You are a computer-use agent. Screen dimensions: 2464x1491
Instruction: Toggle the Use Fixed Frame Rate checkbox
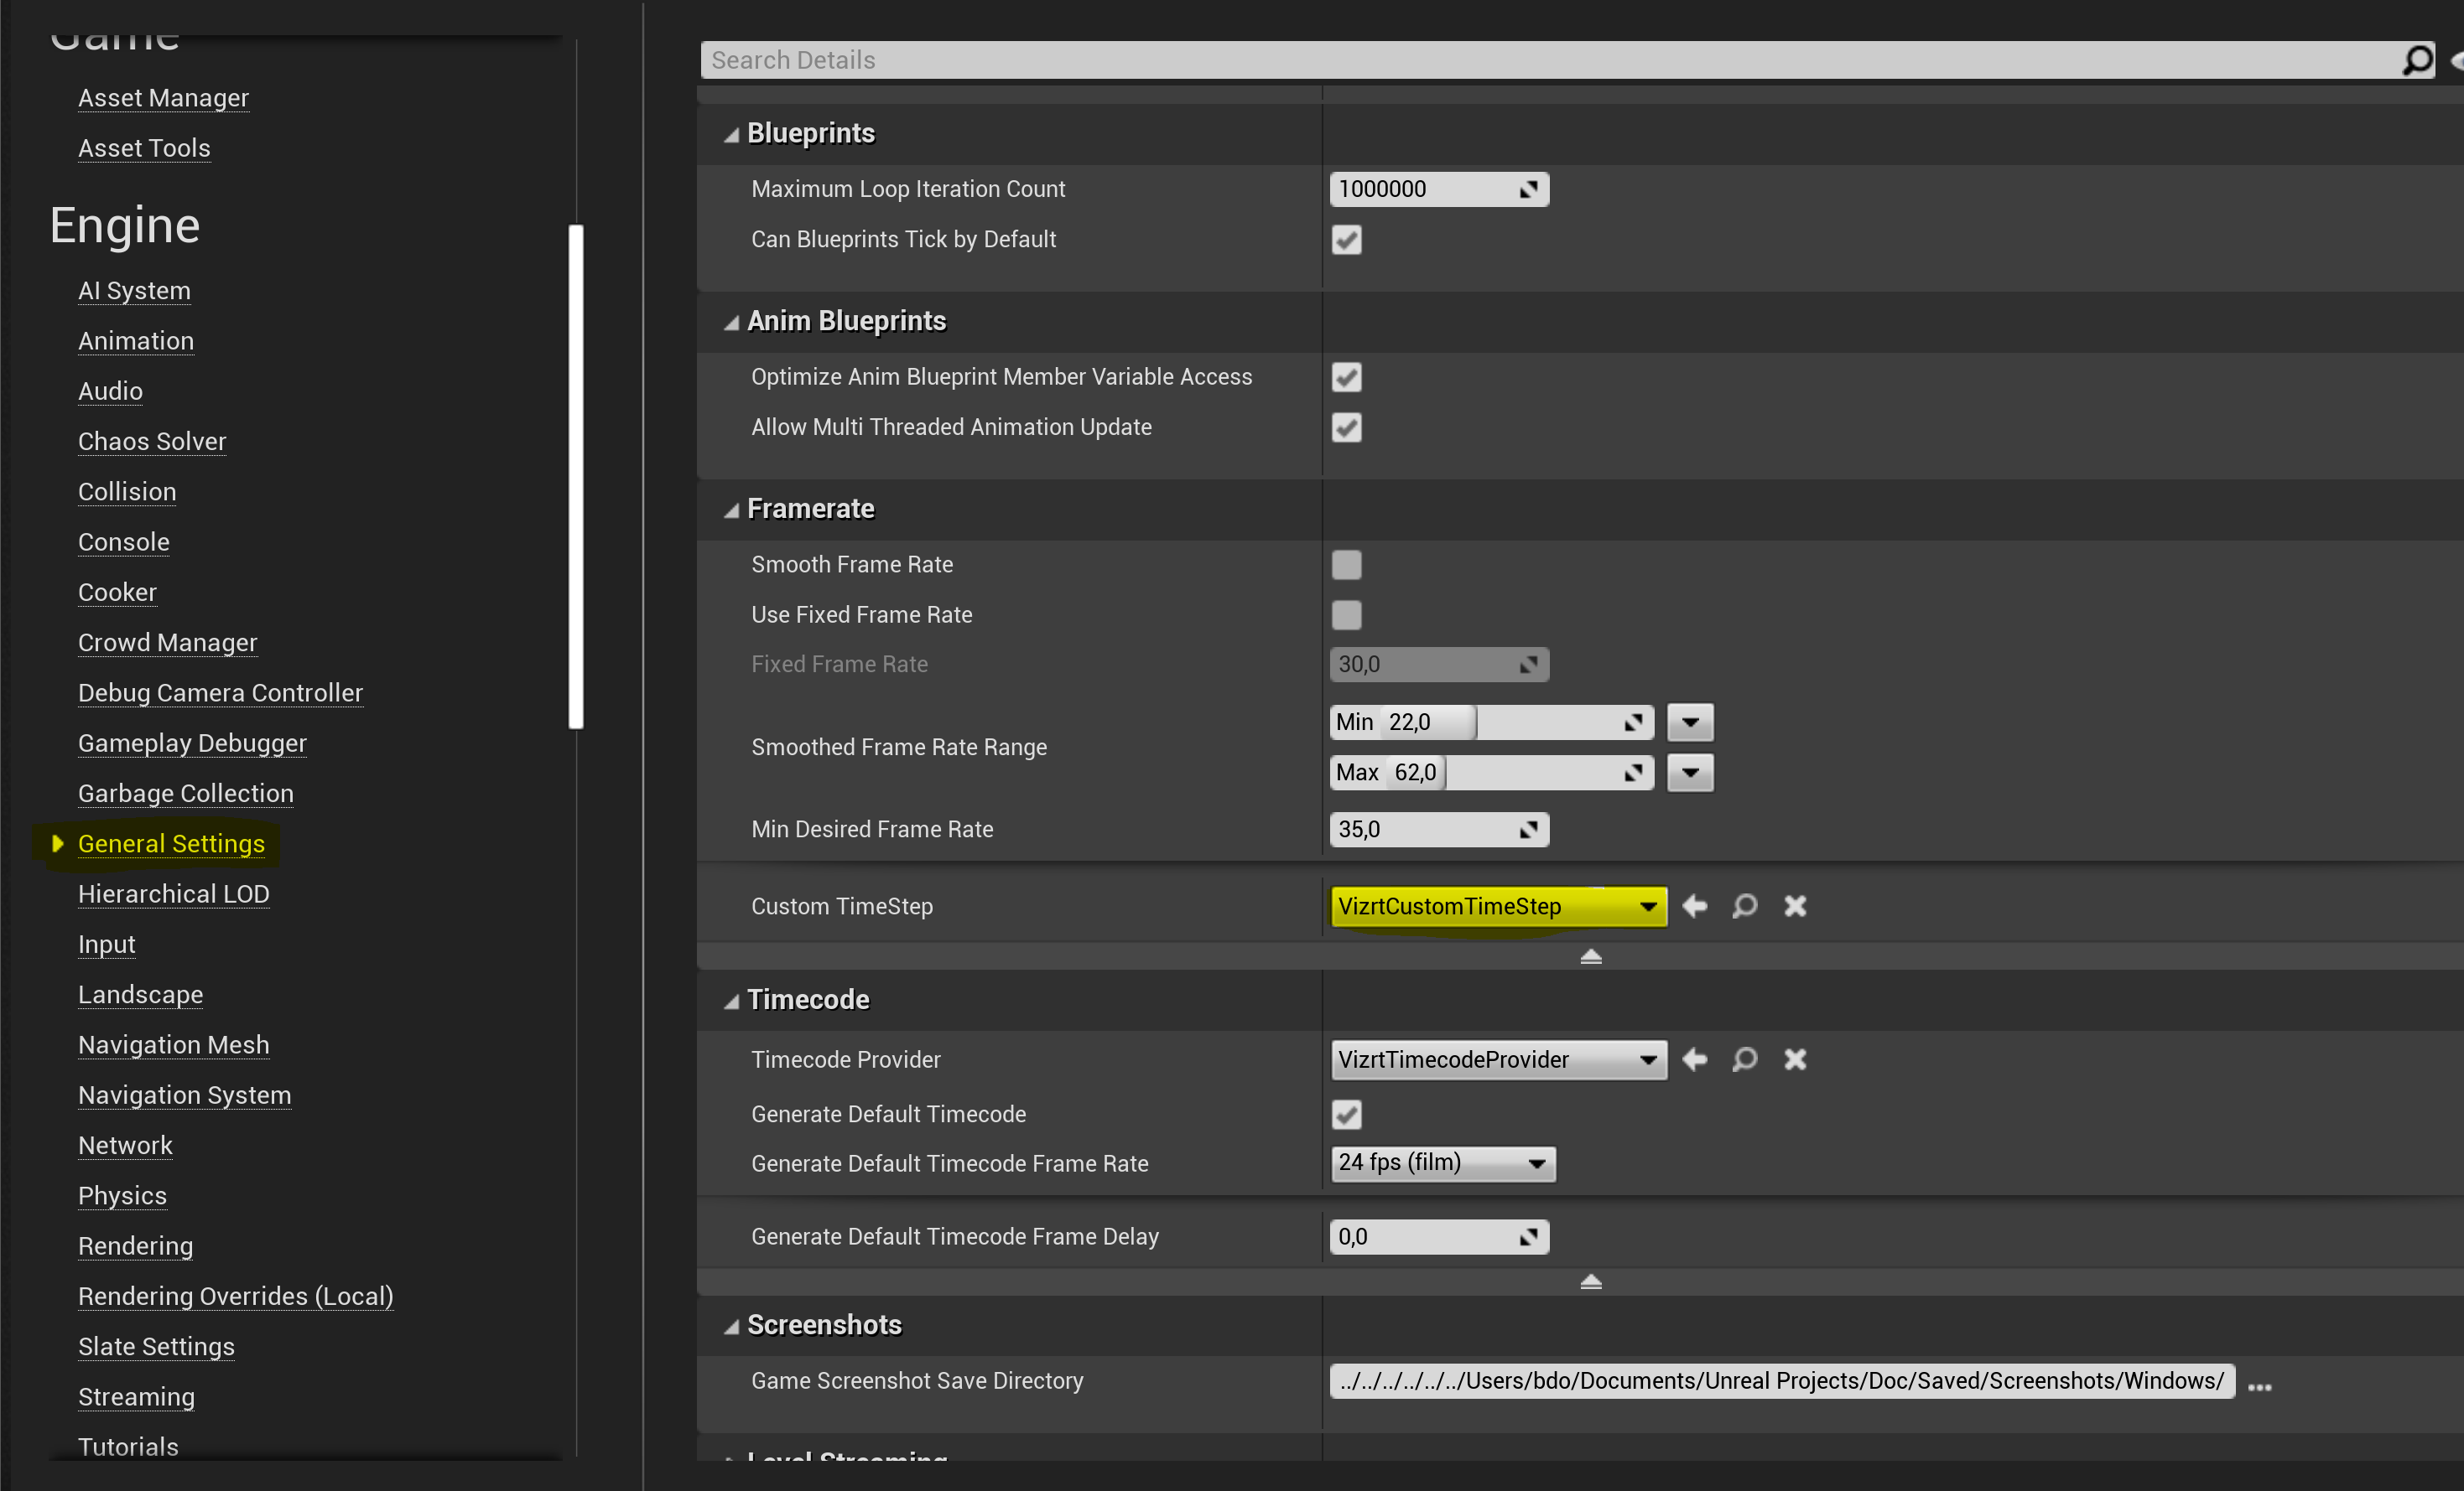click(x=1346, y=614)
